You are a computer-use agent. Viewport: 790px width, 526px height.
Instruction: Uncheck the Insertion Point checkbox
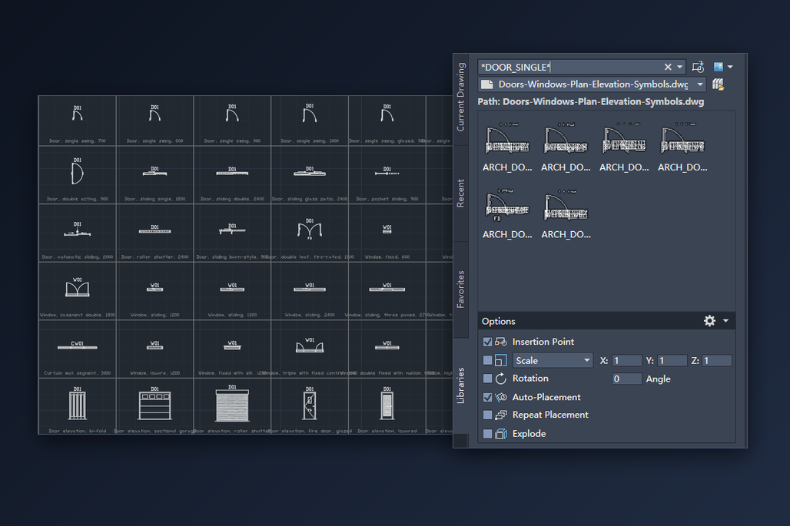pos(487,342)
